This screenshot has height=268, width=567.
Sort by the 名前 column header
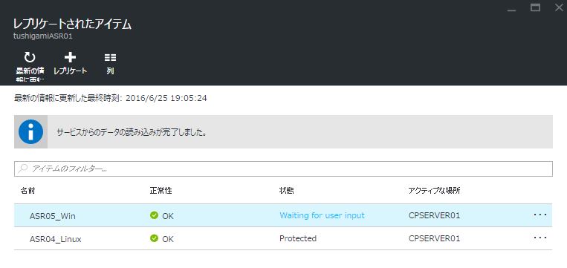coord(27,191)
